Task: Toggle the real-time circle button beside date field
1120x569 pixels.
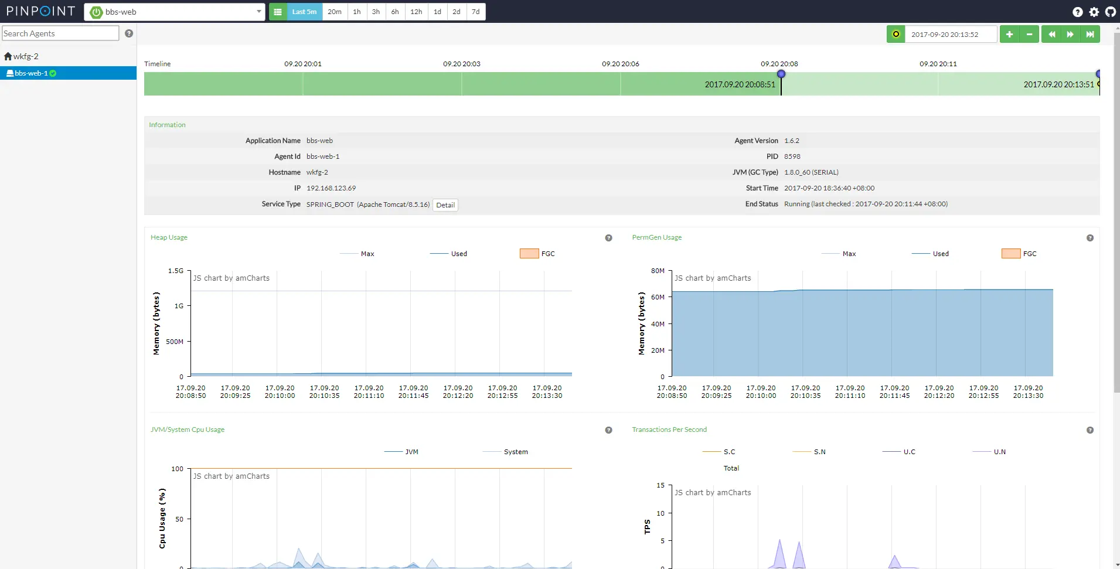Action: coord(896,34)
